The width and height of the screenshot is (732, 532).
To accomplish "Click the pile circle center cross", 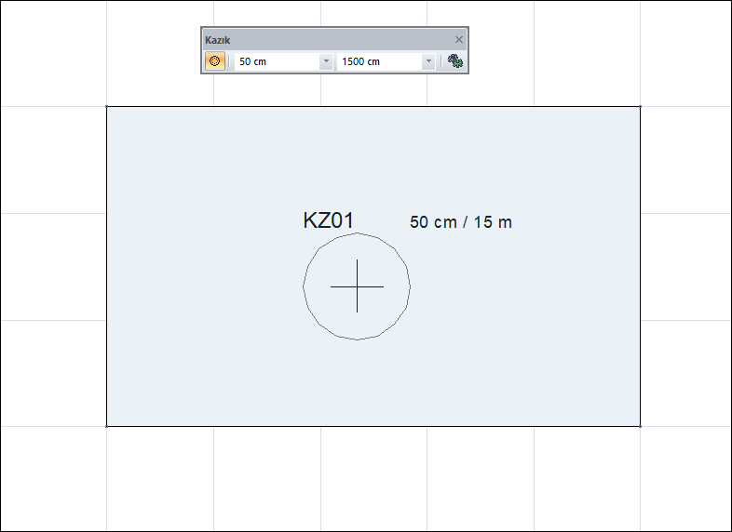I will tap(357, 286).
